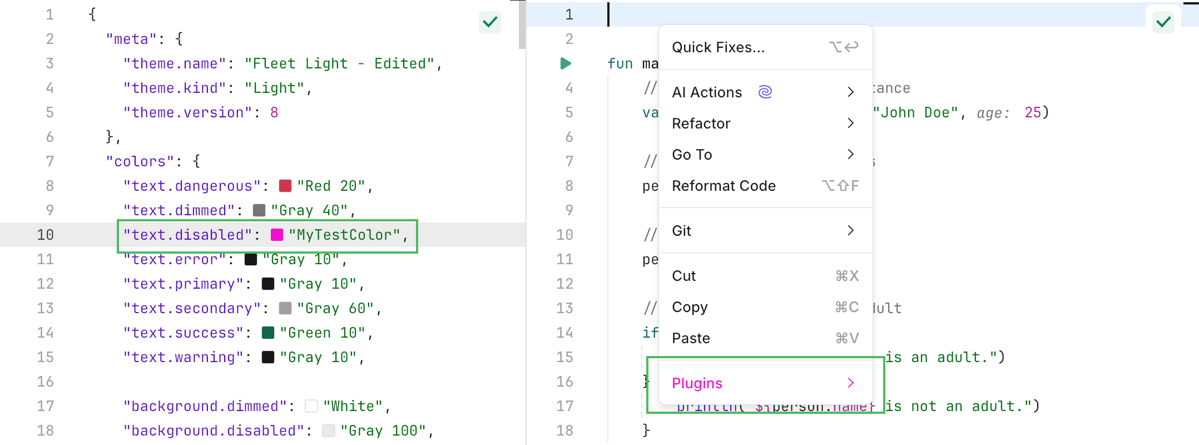Image resolution: width=1199 pixels, height=445 pixels.
Task: Click the "background.disabled" key
Action: [x=214, y=431]
